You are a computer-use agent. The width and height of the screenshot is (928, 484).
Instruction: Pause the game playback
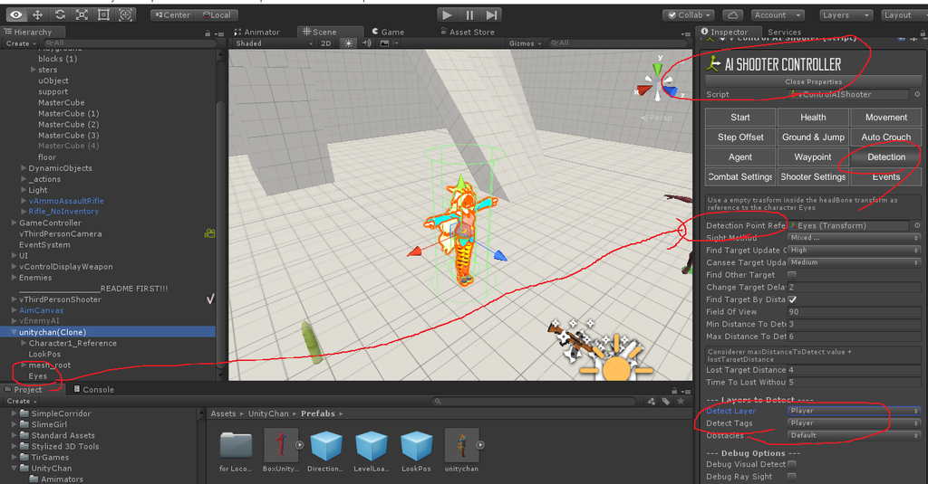click(469, 14)
